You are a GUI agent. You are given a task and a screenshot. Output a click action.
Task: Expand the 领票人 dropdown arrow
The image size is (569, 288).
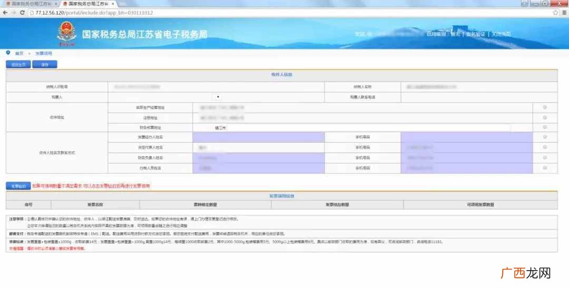pyautogui.click(x=218, y=97)
